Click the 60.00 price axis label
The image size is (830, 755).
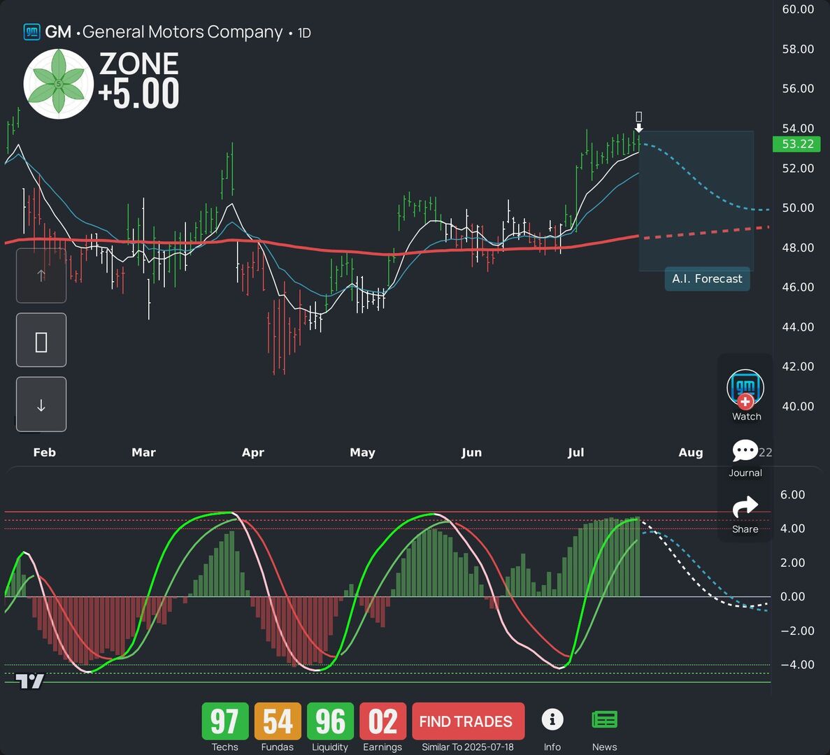coord(798,9)
